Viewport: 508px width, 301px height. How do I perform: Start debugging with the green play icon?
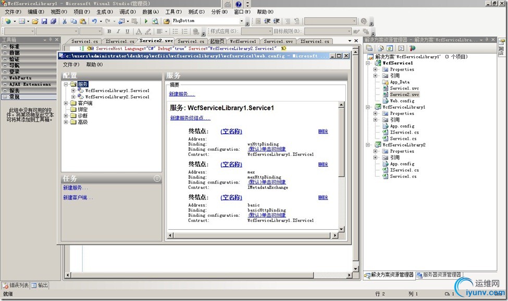point(146,21)
